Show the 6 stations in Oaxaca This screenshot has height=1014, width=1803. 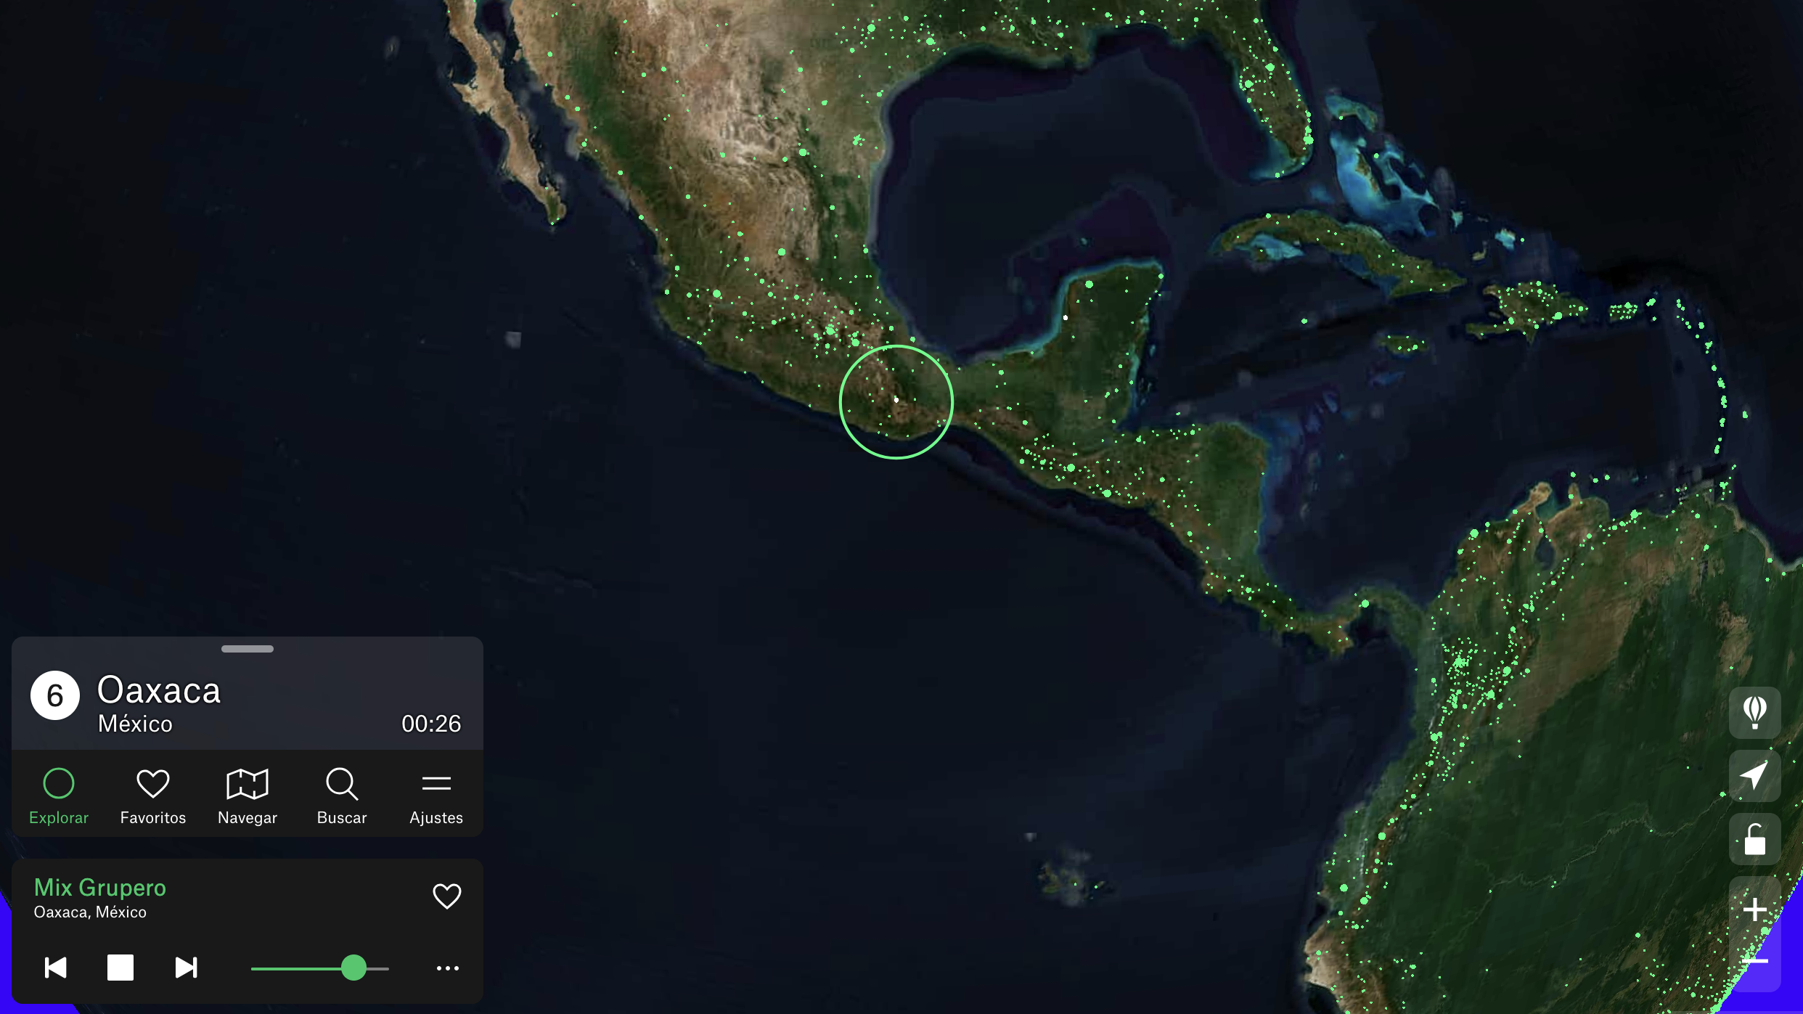click(x=55, y=695)
